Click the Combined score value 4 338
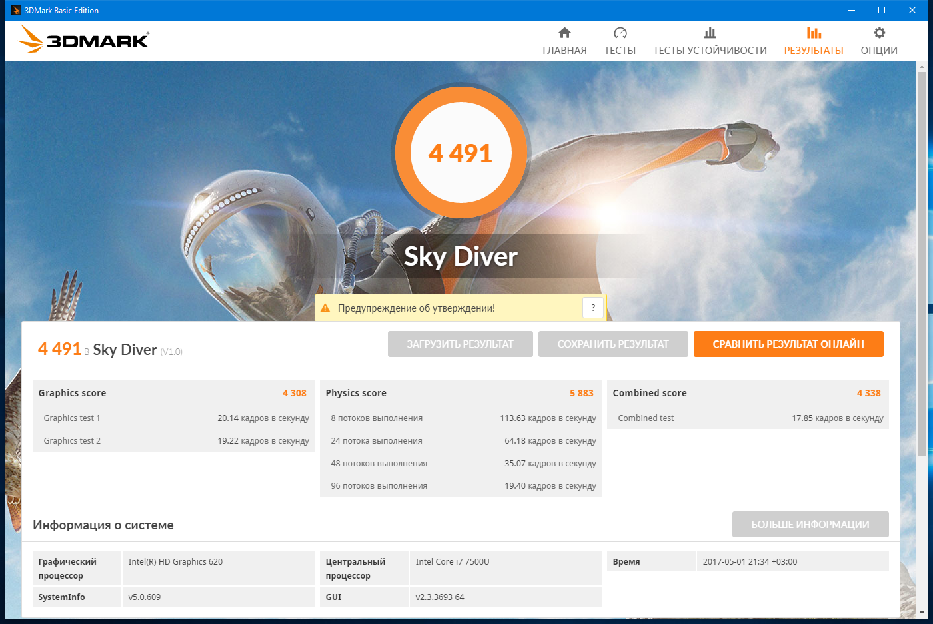This screenshot has height=624, width=933. (869, 393)
